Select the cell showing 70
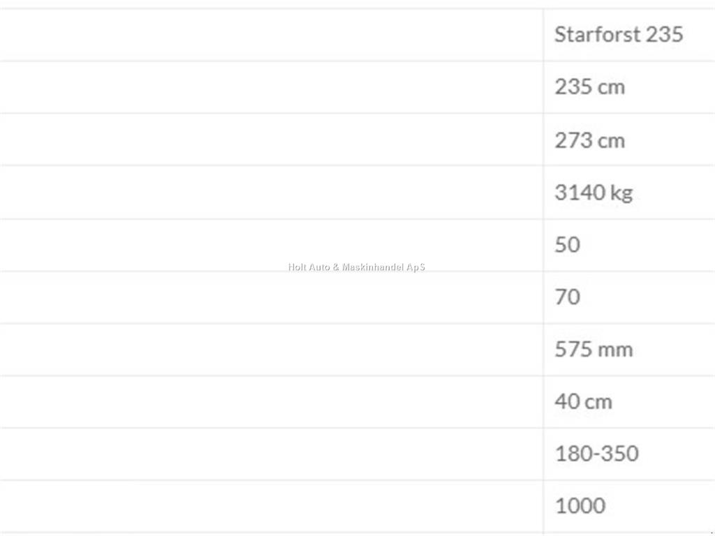 pyautogui.click(x=629, y=297)
